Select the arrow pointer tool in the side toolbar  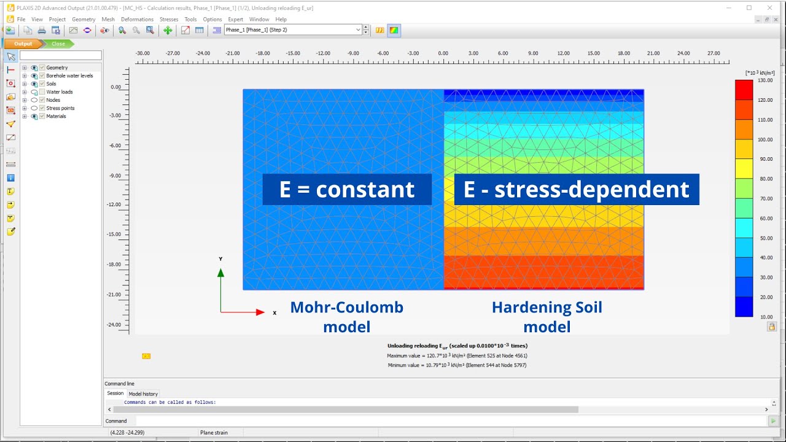point(10,56)
